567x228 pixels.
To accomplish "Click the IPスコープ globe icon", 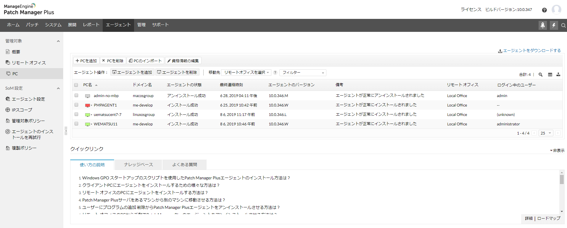I will (x=8, y=110).
